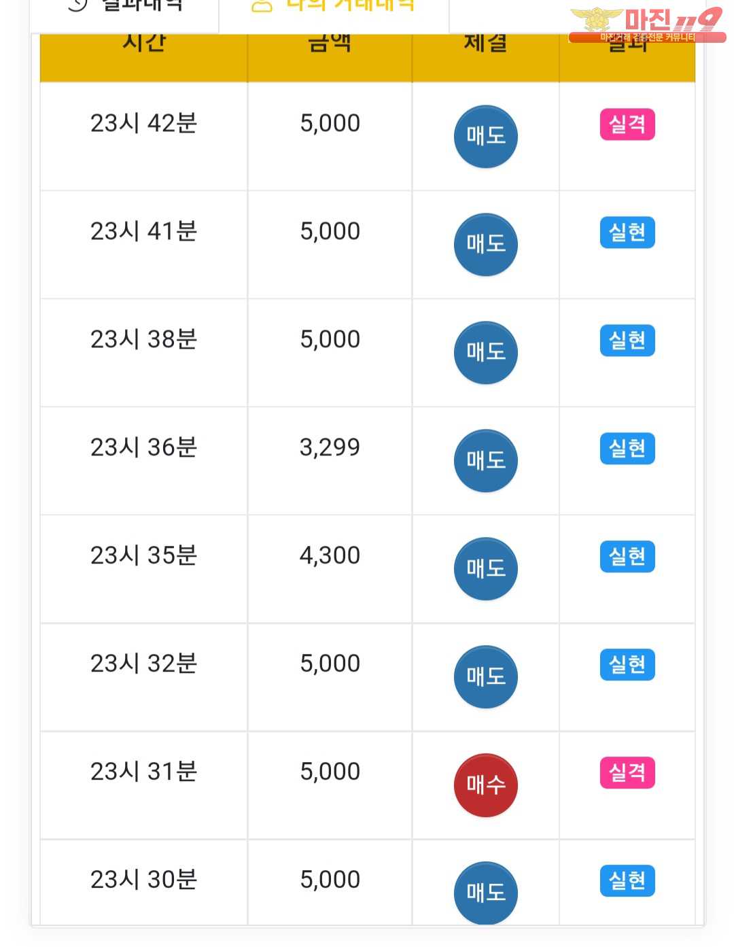
Task: Click the 5,000 amount at 23시 38분
Action: click(330, 339)
